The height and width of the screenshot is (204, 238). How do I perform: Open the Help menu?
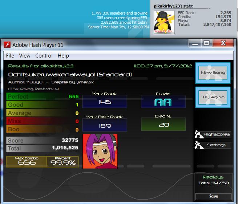[63, 56]
